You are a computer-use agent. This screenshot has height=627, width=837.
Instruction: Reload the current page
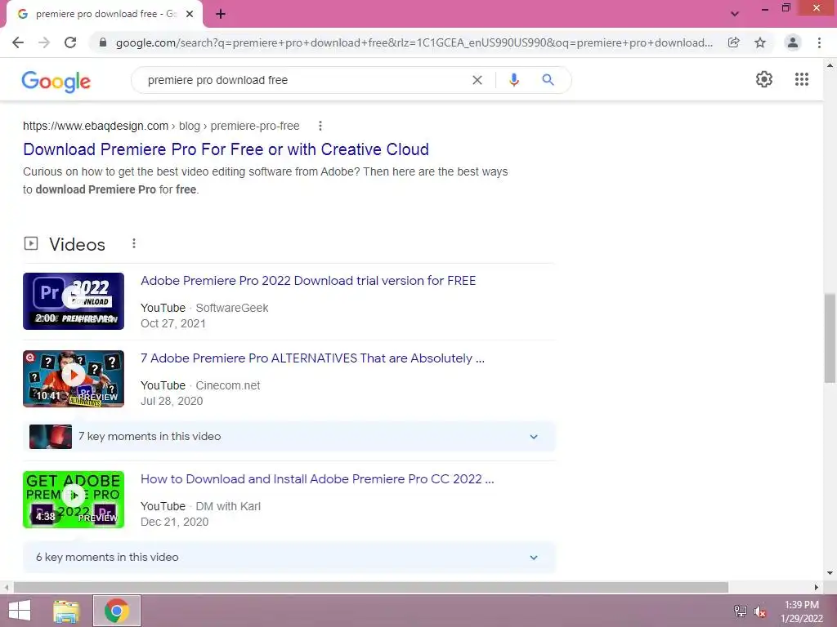click(70, 42)
